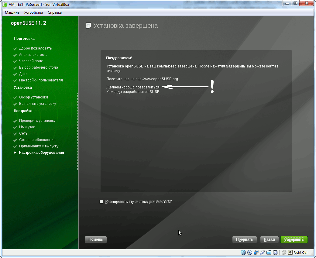Viewport: 316px width, 258px height.
Task: Click the virtualization chip status icon
Action: (275, 253)
